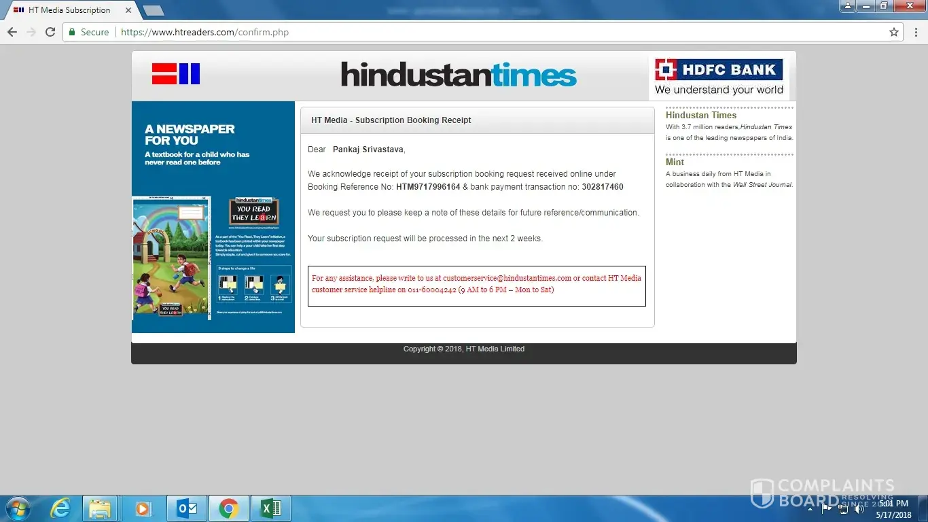Open Windows Media Player from the taskbar
Viewport: 928px width, 522px height.
(x=143, y=508)
